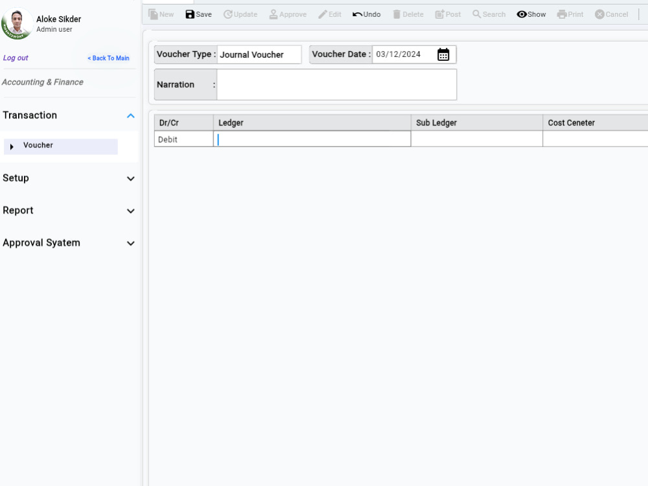Click the Save button label
Image resolution: width=648 pixels, height=486 pixels.
pyautogui.click(x=203, y=14)
